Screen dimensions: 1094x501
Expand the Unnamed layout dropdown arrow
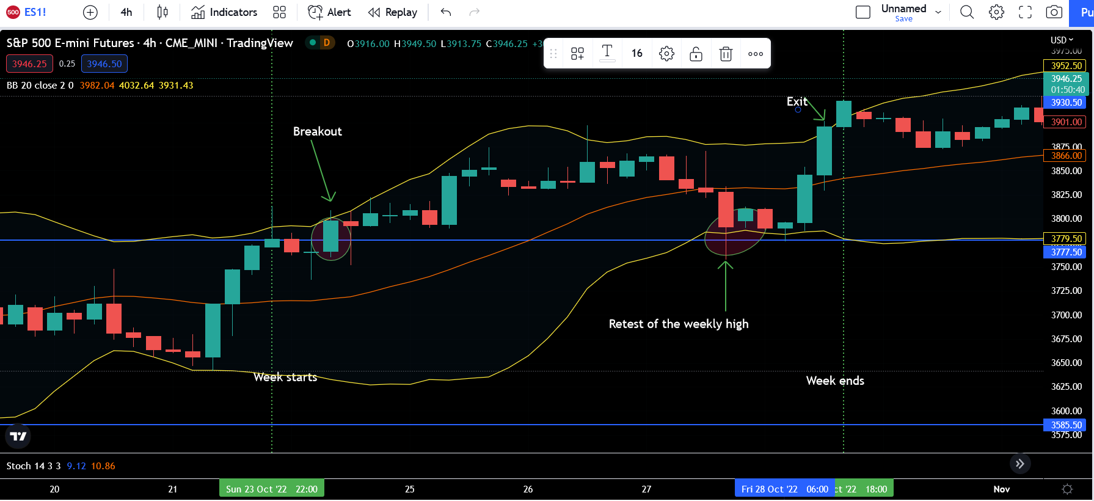(x=938, y=12)
